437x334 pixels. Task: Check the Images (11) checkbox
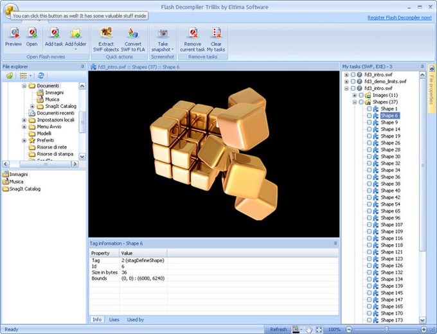coord(361,95)
